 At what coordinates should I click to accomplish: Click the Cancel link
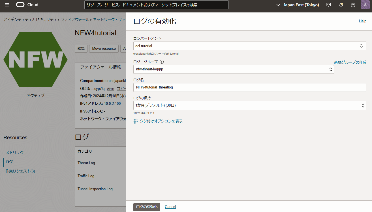click(x=170, y=207)
